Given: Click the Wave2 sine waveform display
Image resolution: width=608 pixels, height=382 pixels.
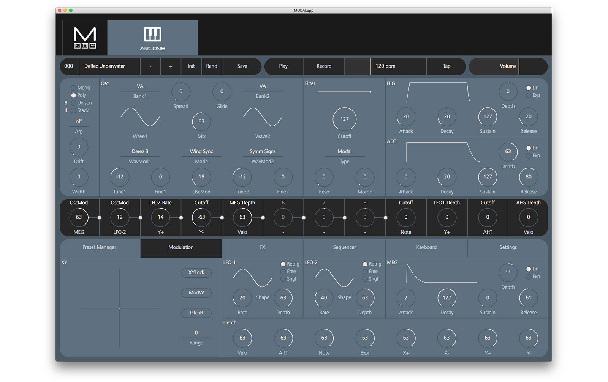Looking at the screenshot, I should pos(263,117).
